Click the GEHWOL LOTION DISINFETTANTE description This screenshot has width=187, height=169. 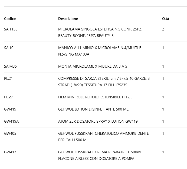click(94, 109)
